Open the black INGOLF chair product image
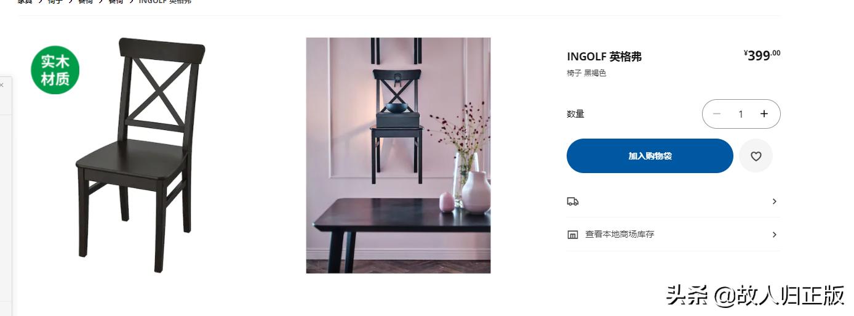854x316 pixels. pyautogui.click(x=140, y=155)
